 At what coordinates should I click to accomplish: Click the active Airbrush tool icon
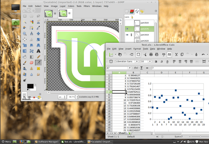pos(38,63)
